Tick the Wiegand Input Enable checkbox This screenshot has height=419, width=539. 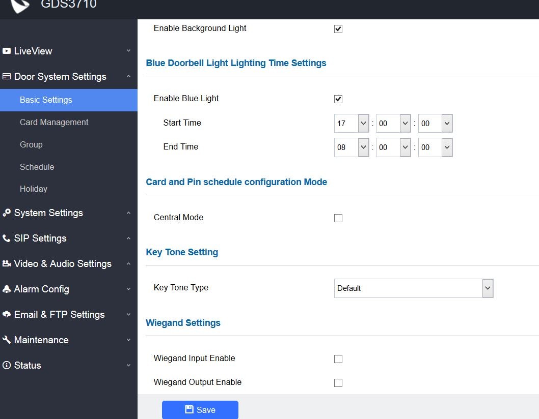coord(338,359)
